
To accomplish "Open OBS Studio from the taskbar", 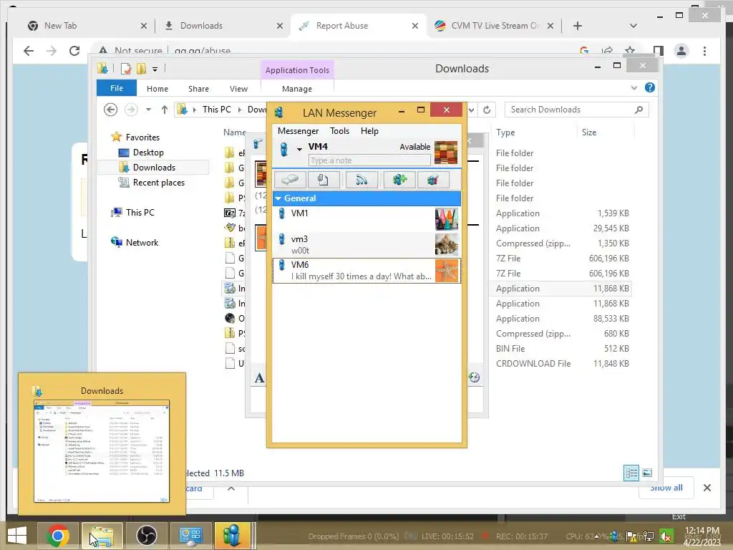I will [146, 536].
